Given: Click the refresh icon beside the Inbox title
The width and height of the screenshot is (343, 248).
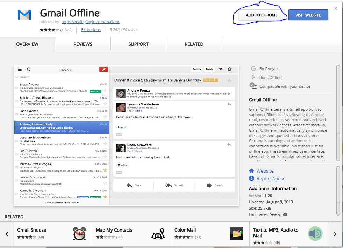Looking at the screenshot, I should click(x=29, y=69).
